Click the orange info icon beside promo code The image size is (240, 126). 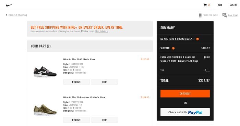pos(197,39)
